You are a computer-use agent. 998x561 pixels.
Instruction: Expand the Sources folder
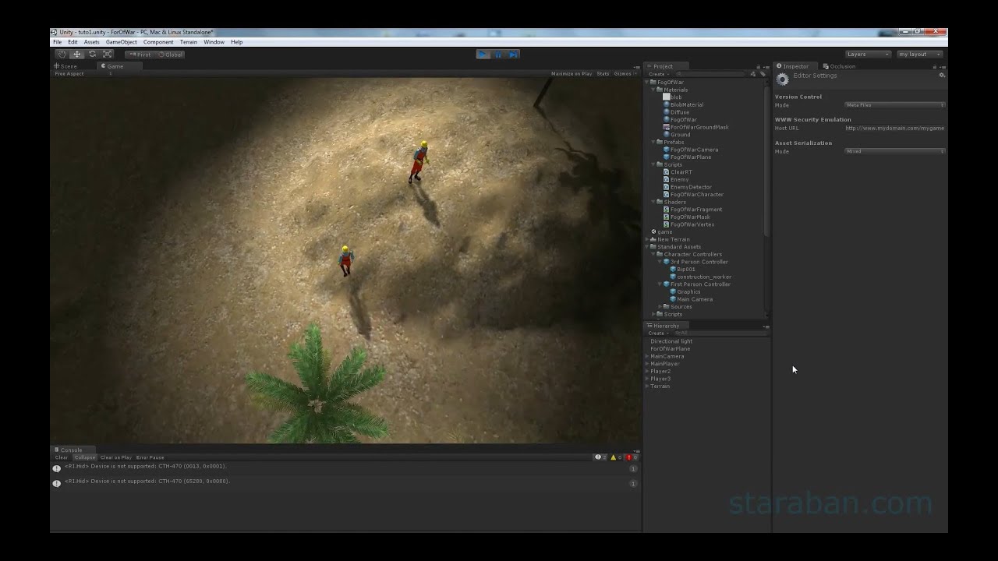[x=660, y=306]
